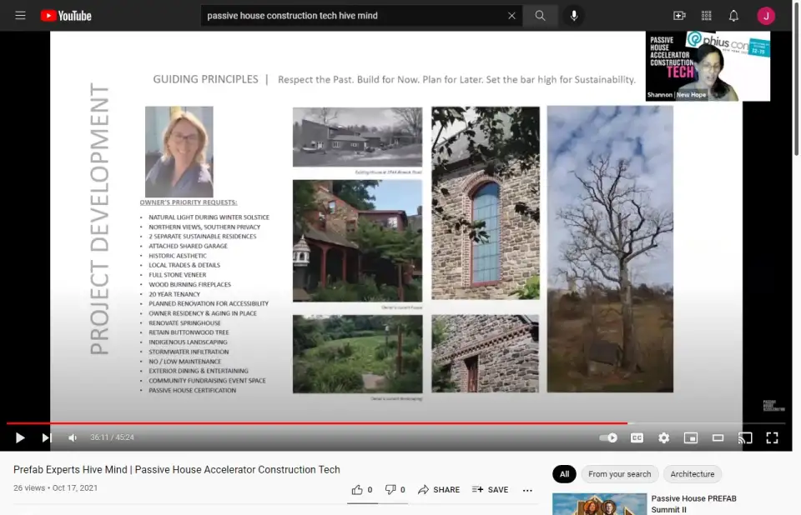Click the YouTube logo to go home
Image resolution: width=801 pixels, height=515 pixels.
tap(65, 16)
